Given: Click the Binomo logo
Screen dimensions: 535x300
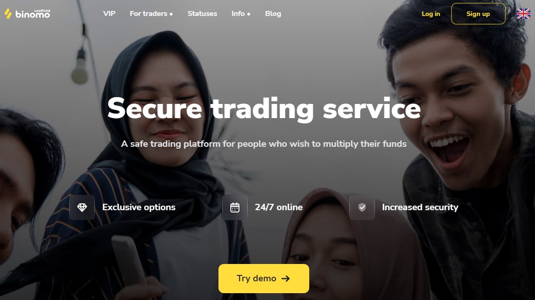Looking at the screenshot, I should tap(27, 14).
